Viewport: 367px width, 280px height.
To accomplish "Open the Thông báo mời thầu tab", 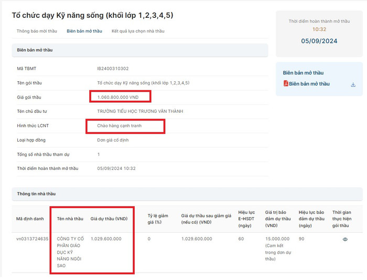I will click(37, 31).
